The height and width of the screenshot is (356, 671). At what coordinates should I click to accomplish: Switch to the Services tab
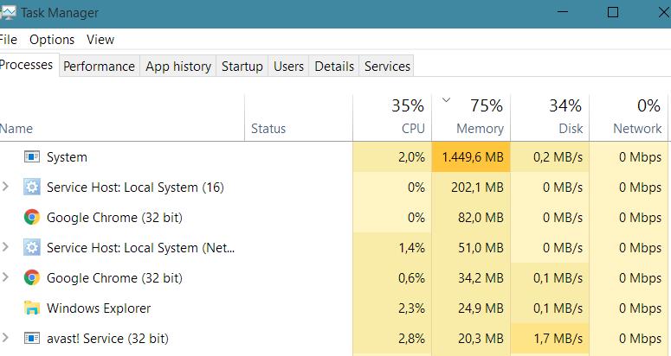pyautogui.click(x=387, y=67)
